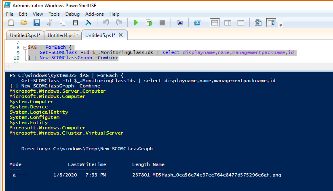
Task: Save the script using the floppy disk icon
Action: click(x=37, y=23)
